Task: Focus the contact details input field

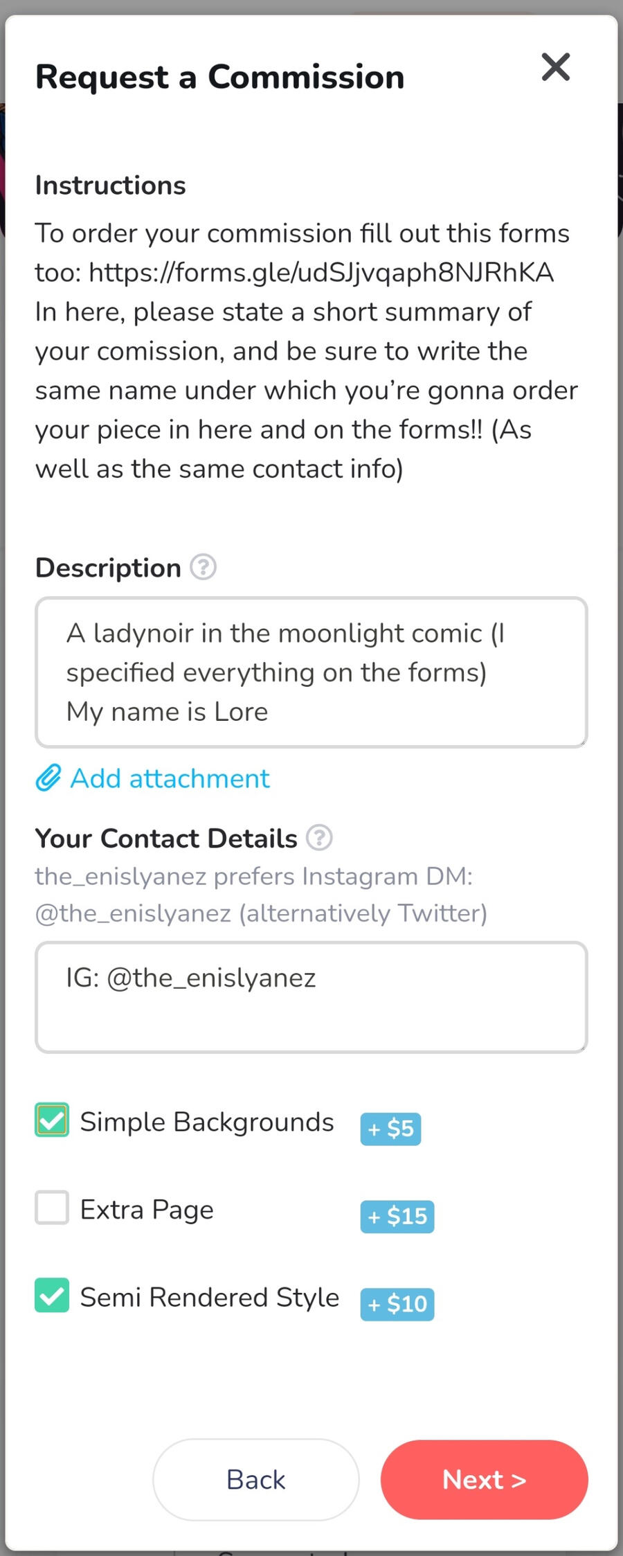Action: pos(311,996)
